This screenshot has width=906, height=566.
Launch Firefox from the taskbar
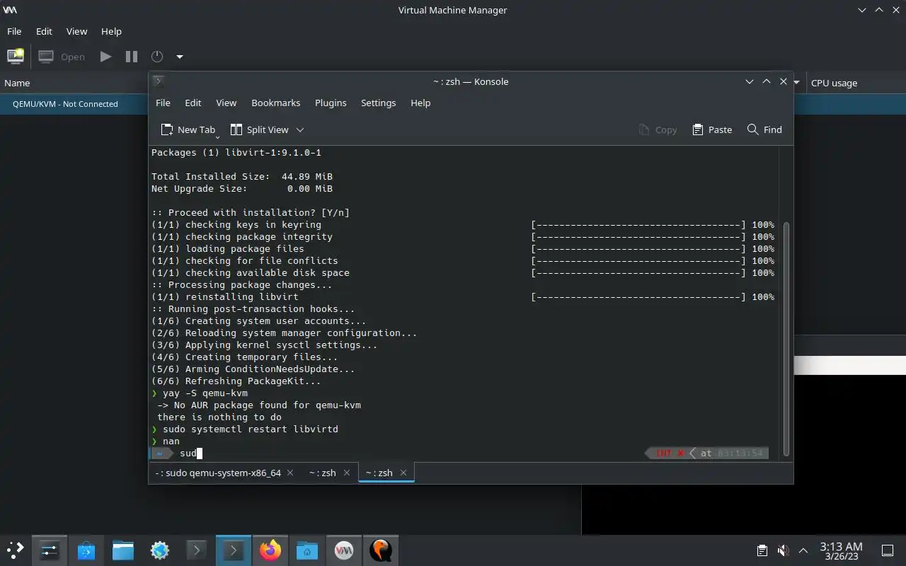270,550
